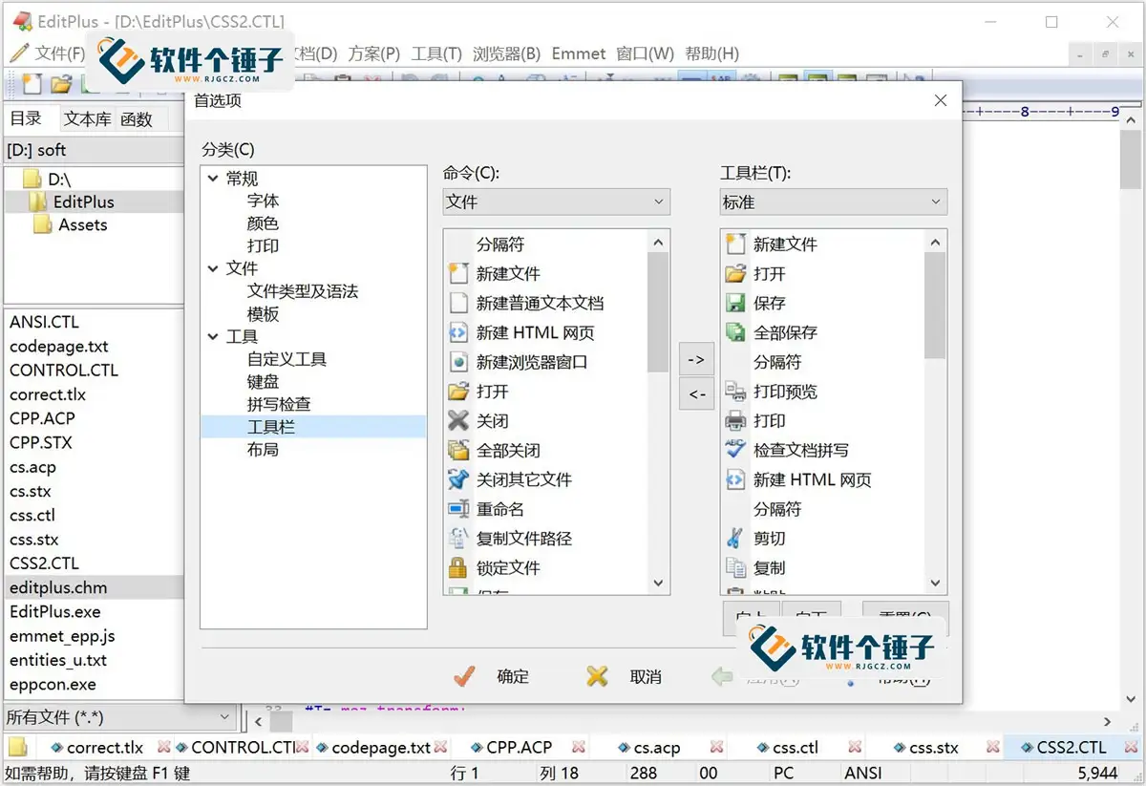Image resolution: width=1146 pixels, height=786 pixels.
Task: Select the 锁定文件 lock icon command
Action: [x=458, y=567]
